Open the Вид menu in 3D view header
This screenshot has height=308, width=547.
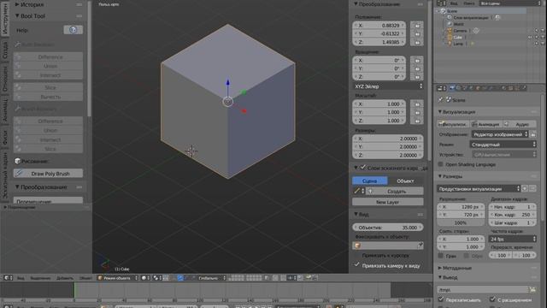click(x=21, y=278)
